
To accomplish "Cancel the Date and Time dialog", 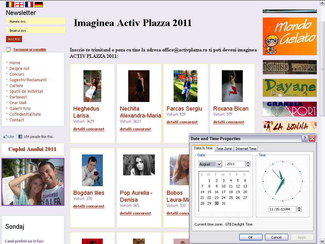I will (x=276, y=237).
